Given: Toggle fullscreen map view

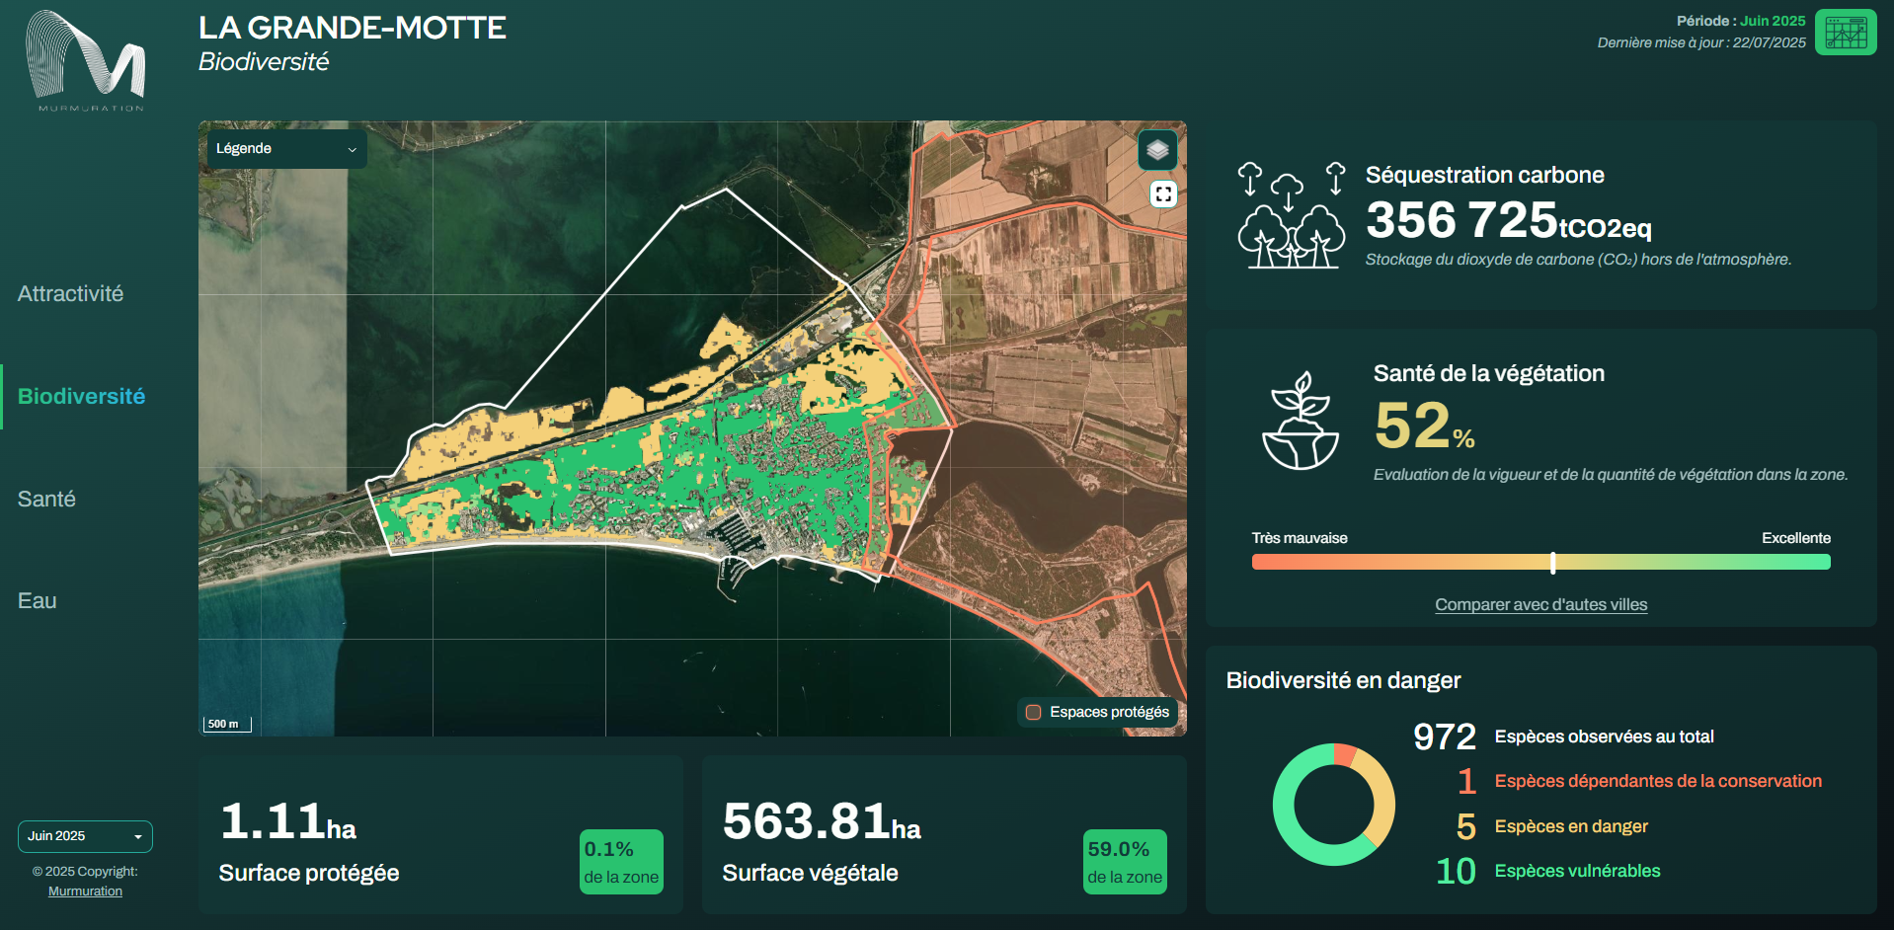Looking at the screenshot, I should 1163,194.
